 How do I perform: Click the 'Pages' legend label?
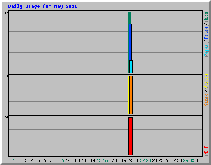206,50
